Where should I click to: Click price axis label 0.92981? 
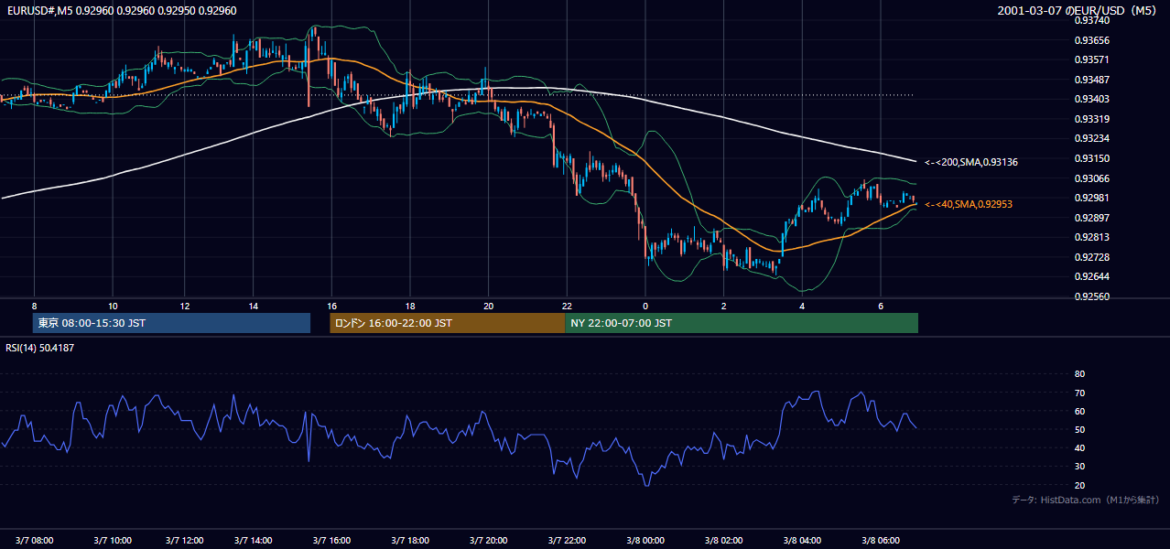coord(1093,198)
